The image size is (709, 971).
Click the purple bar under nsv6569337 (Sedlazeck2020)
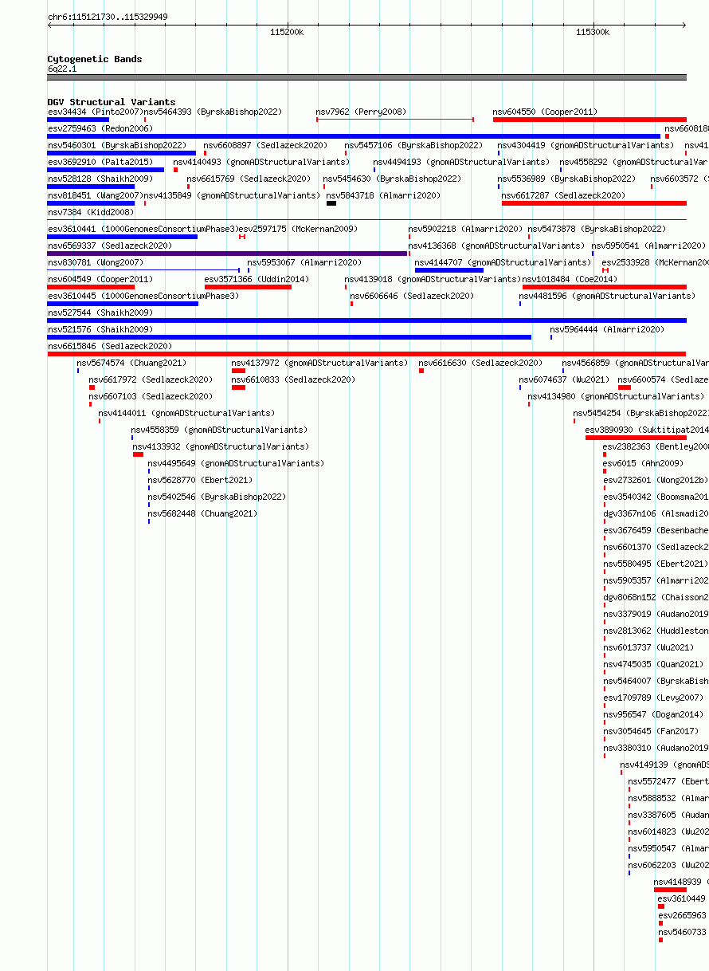[228, 254]
